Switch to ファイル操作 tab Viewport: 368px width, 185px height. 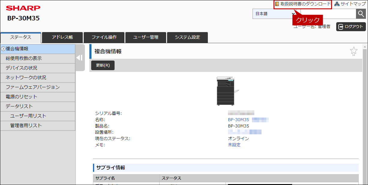click(x=104, y=37)
